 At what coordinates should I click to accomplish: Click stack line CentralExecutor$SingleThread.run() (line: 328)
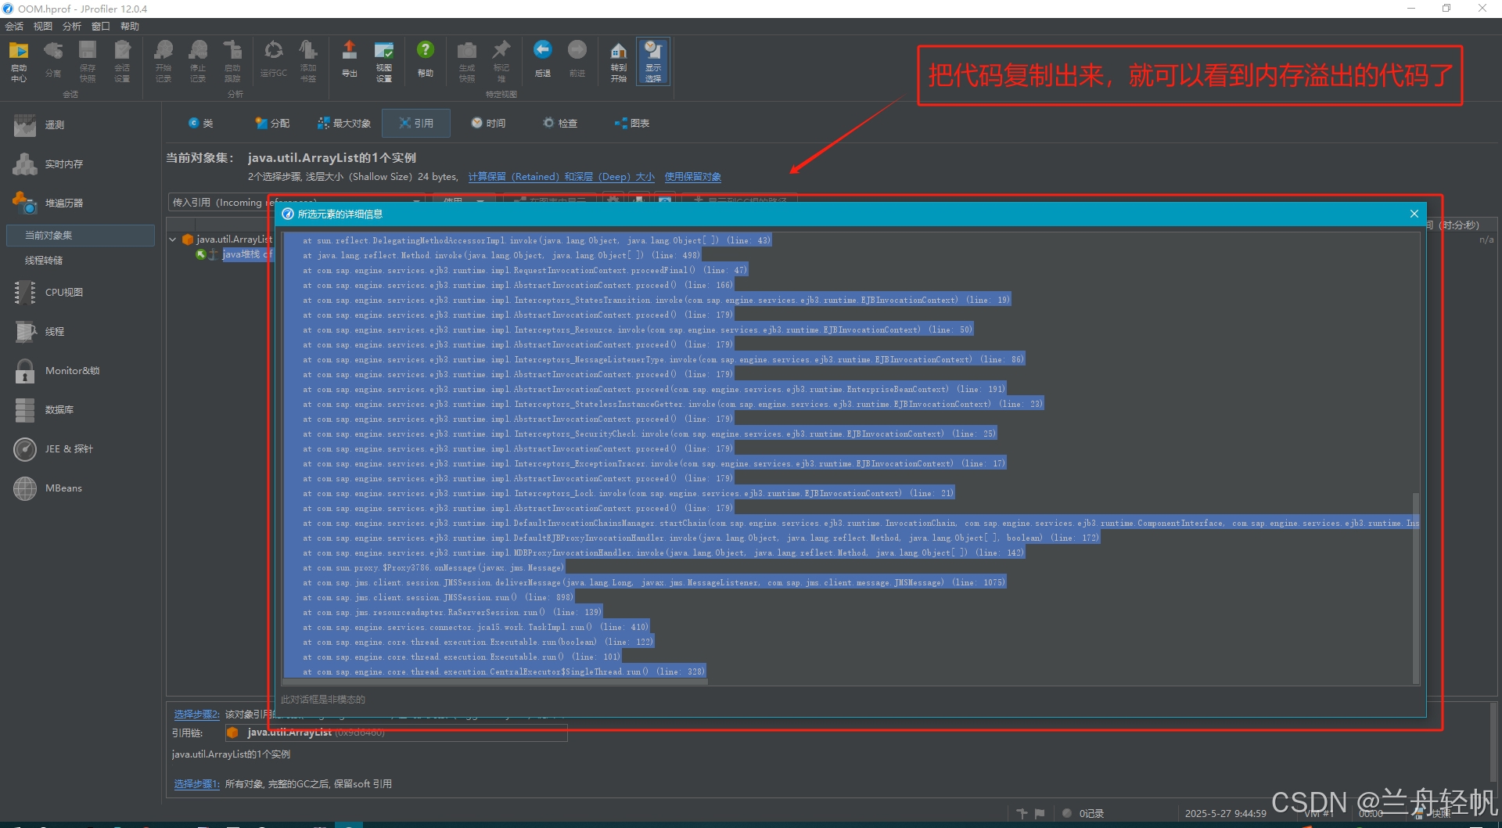click(504, 671)
